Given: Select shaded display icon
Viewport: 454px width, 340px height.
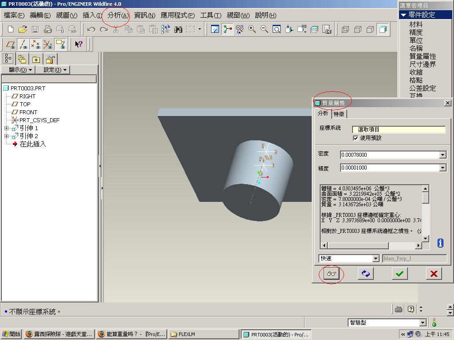Looking at the screenshot, I should tap(383, 29).
